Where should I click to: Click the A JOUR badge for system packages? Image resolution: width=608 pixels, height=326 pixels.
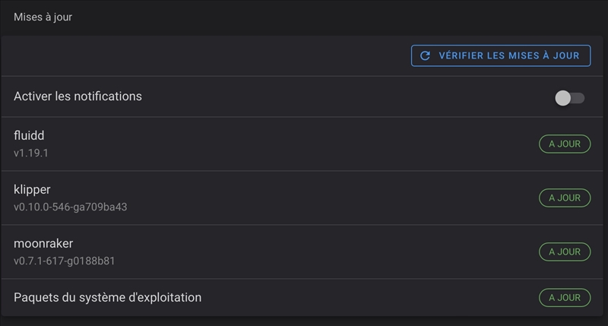coord(565,298)
